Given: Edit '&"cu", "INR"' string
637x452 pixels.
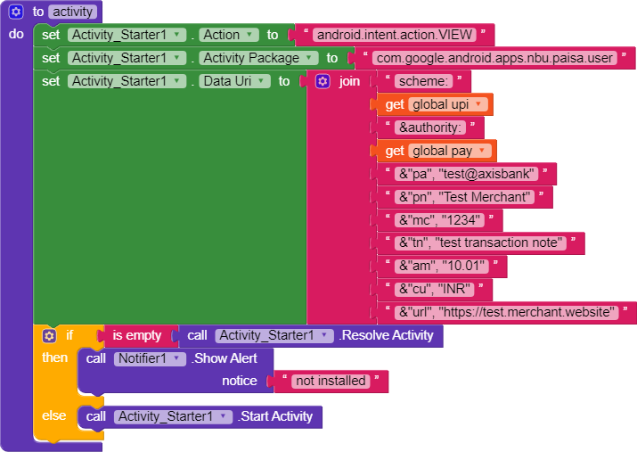Looking at the screenshot, I should [x=434, y=289].
